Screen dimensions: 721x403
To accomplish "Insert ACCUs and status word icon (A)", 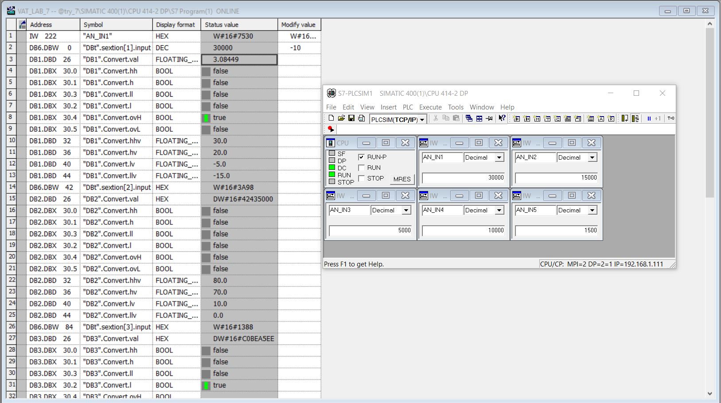I will (x=601, y=118).
